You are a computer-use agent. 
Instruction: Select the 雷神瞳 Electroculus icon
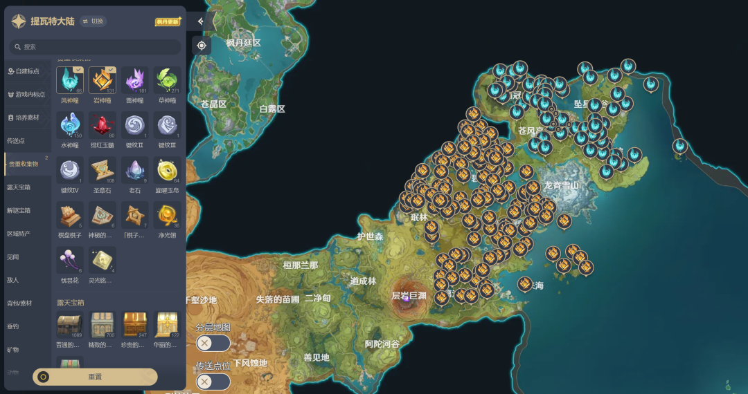(134, 80)
